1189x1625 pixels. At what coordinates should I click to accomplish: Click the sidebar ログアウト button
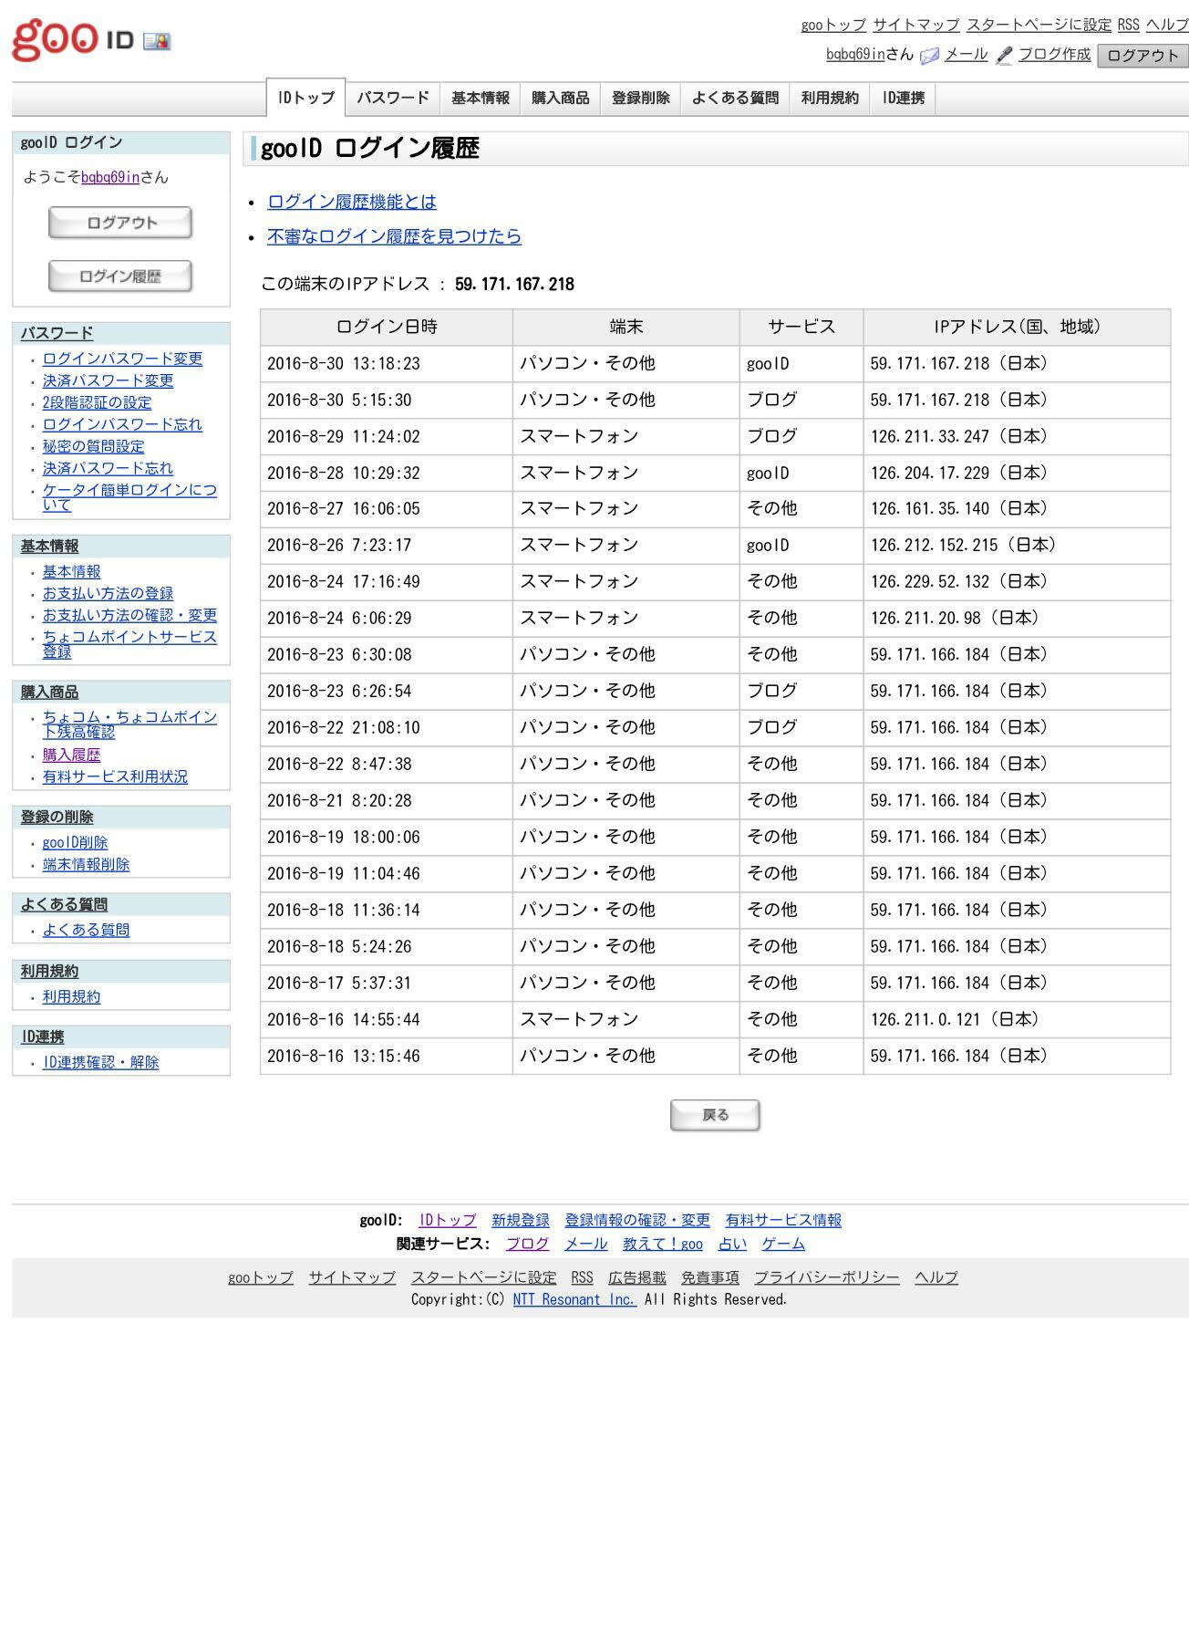click(120, 223)
